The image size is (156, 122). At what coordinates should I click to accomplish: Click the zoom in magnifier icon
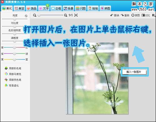point(66,15)
